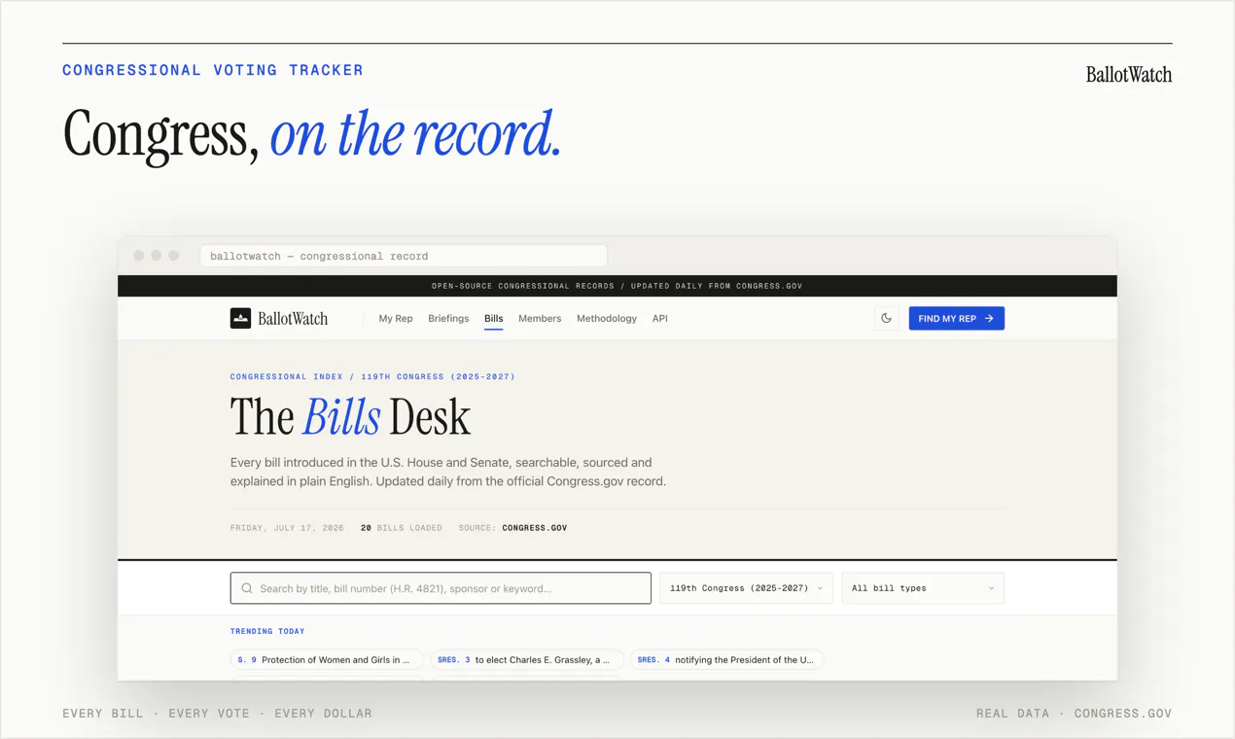
Task: Open the My Rep nav item
Action: pos(396,318)
